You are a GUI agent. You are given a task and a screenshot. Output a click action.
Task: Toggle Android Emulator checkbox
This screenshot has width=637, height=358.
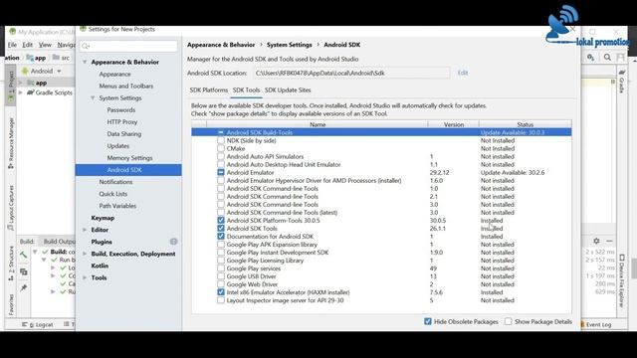tap(221, 172)
